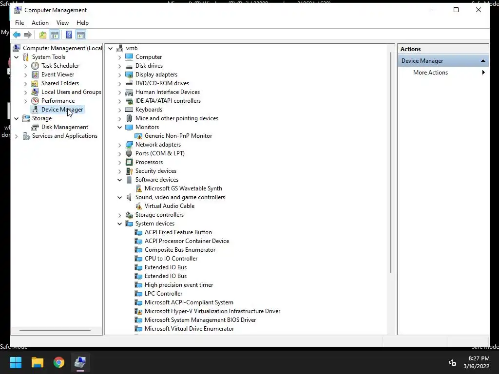This screenshot has width=499, height=374.
Task: Open the File menu
Action: 19,23
